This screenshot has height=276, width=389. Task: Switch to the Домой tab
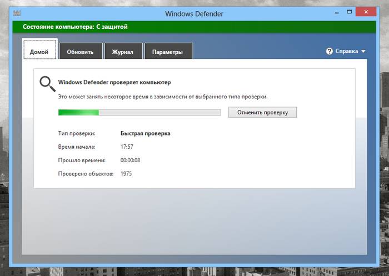(39, 52)
